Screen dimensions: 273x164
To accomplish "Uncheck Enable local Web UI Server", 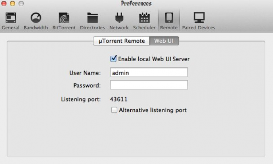I will click(114, 59).
